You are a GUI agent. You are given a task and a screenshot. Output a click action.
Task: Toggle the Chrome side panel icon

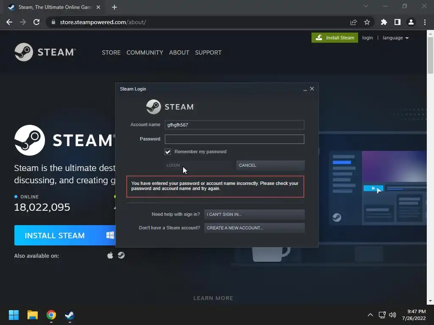coord(398,22)
